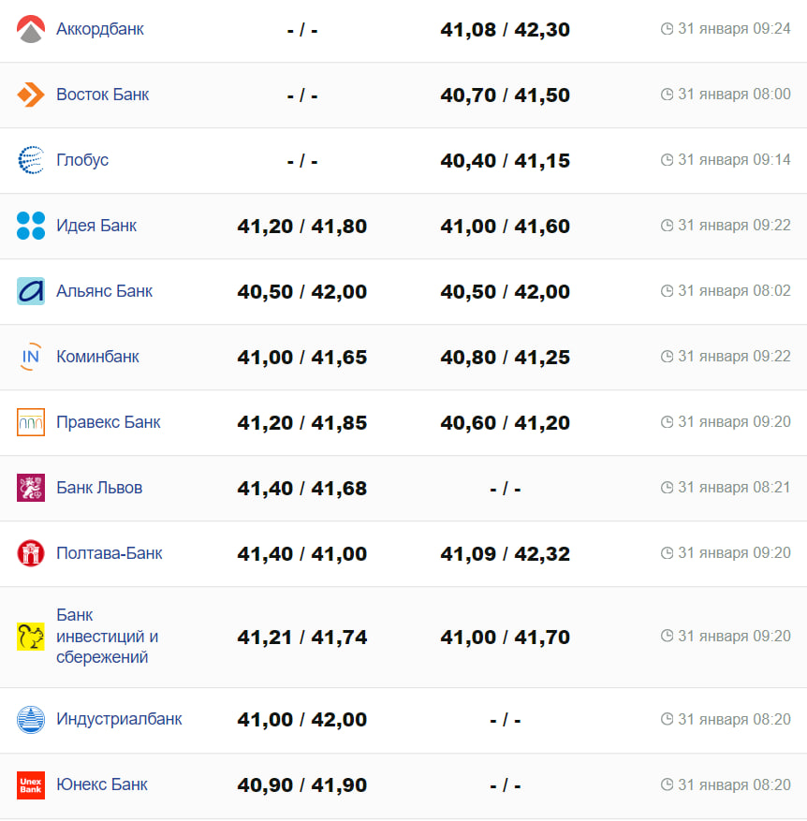This screenshot has width=807, height=821.
Task: Click the Коминбанк IN logo
Action: (31, 357)
